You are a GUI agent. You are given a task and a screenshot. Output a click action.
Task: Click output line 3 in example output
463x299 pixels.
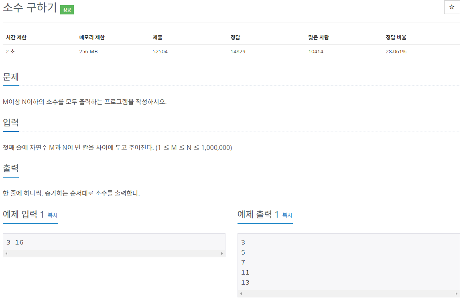(243, 242)
